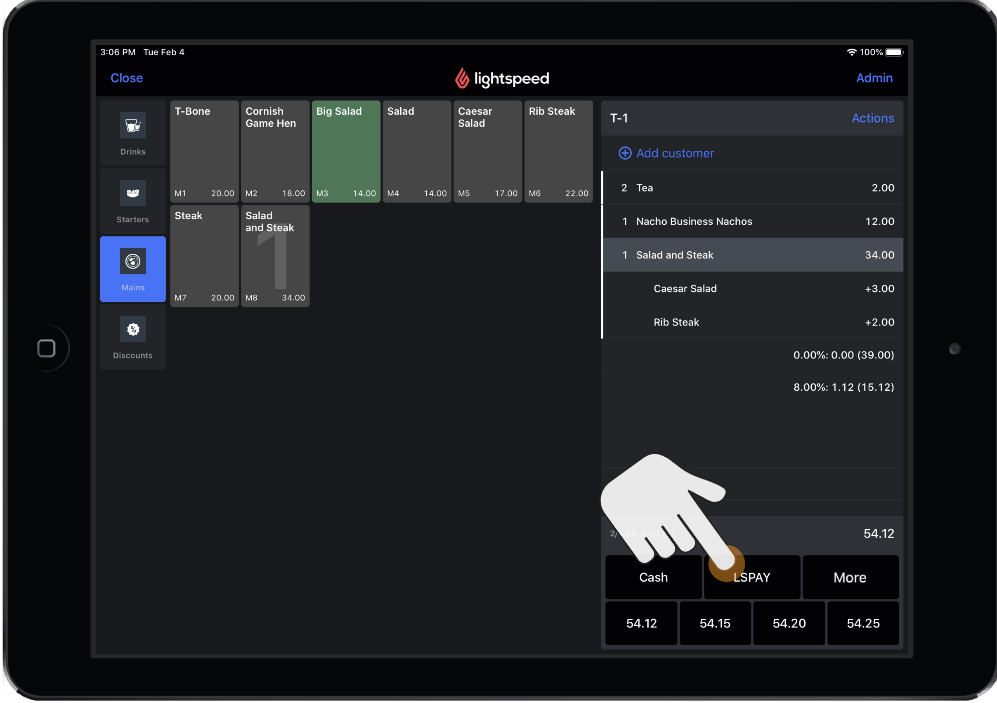997x703 pixels.
Task: Add the M8 Salad and Steak combo
Action: click(275, 256)
